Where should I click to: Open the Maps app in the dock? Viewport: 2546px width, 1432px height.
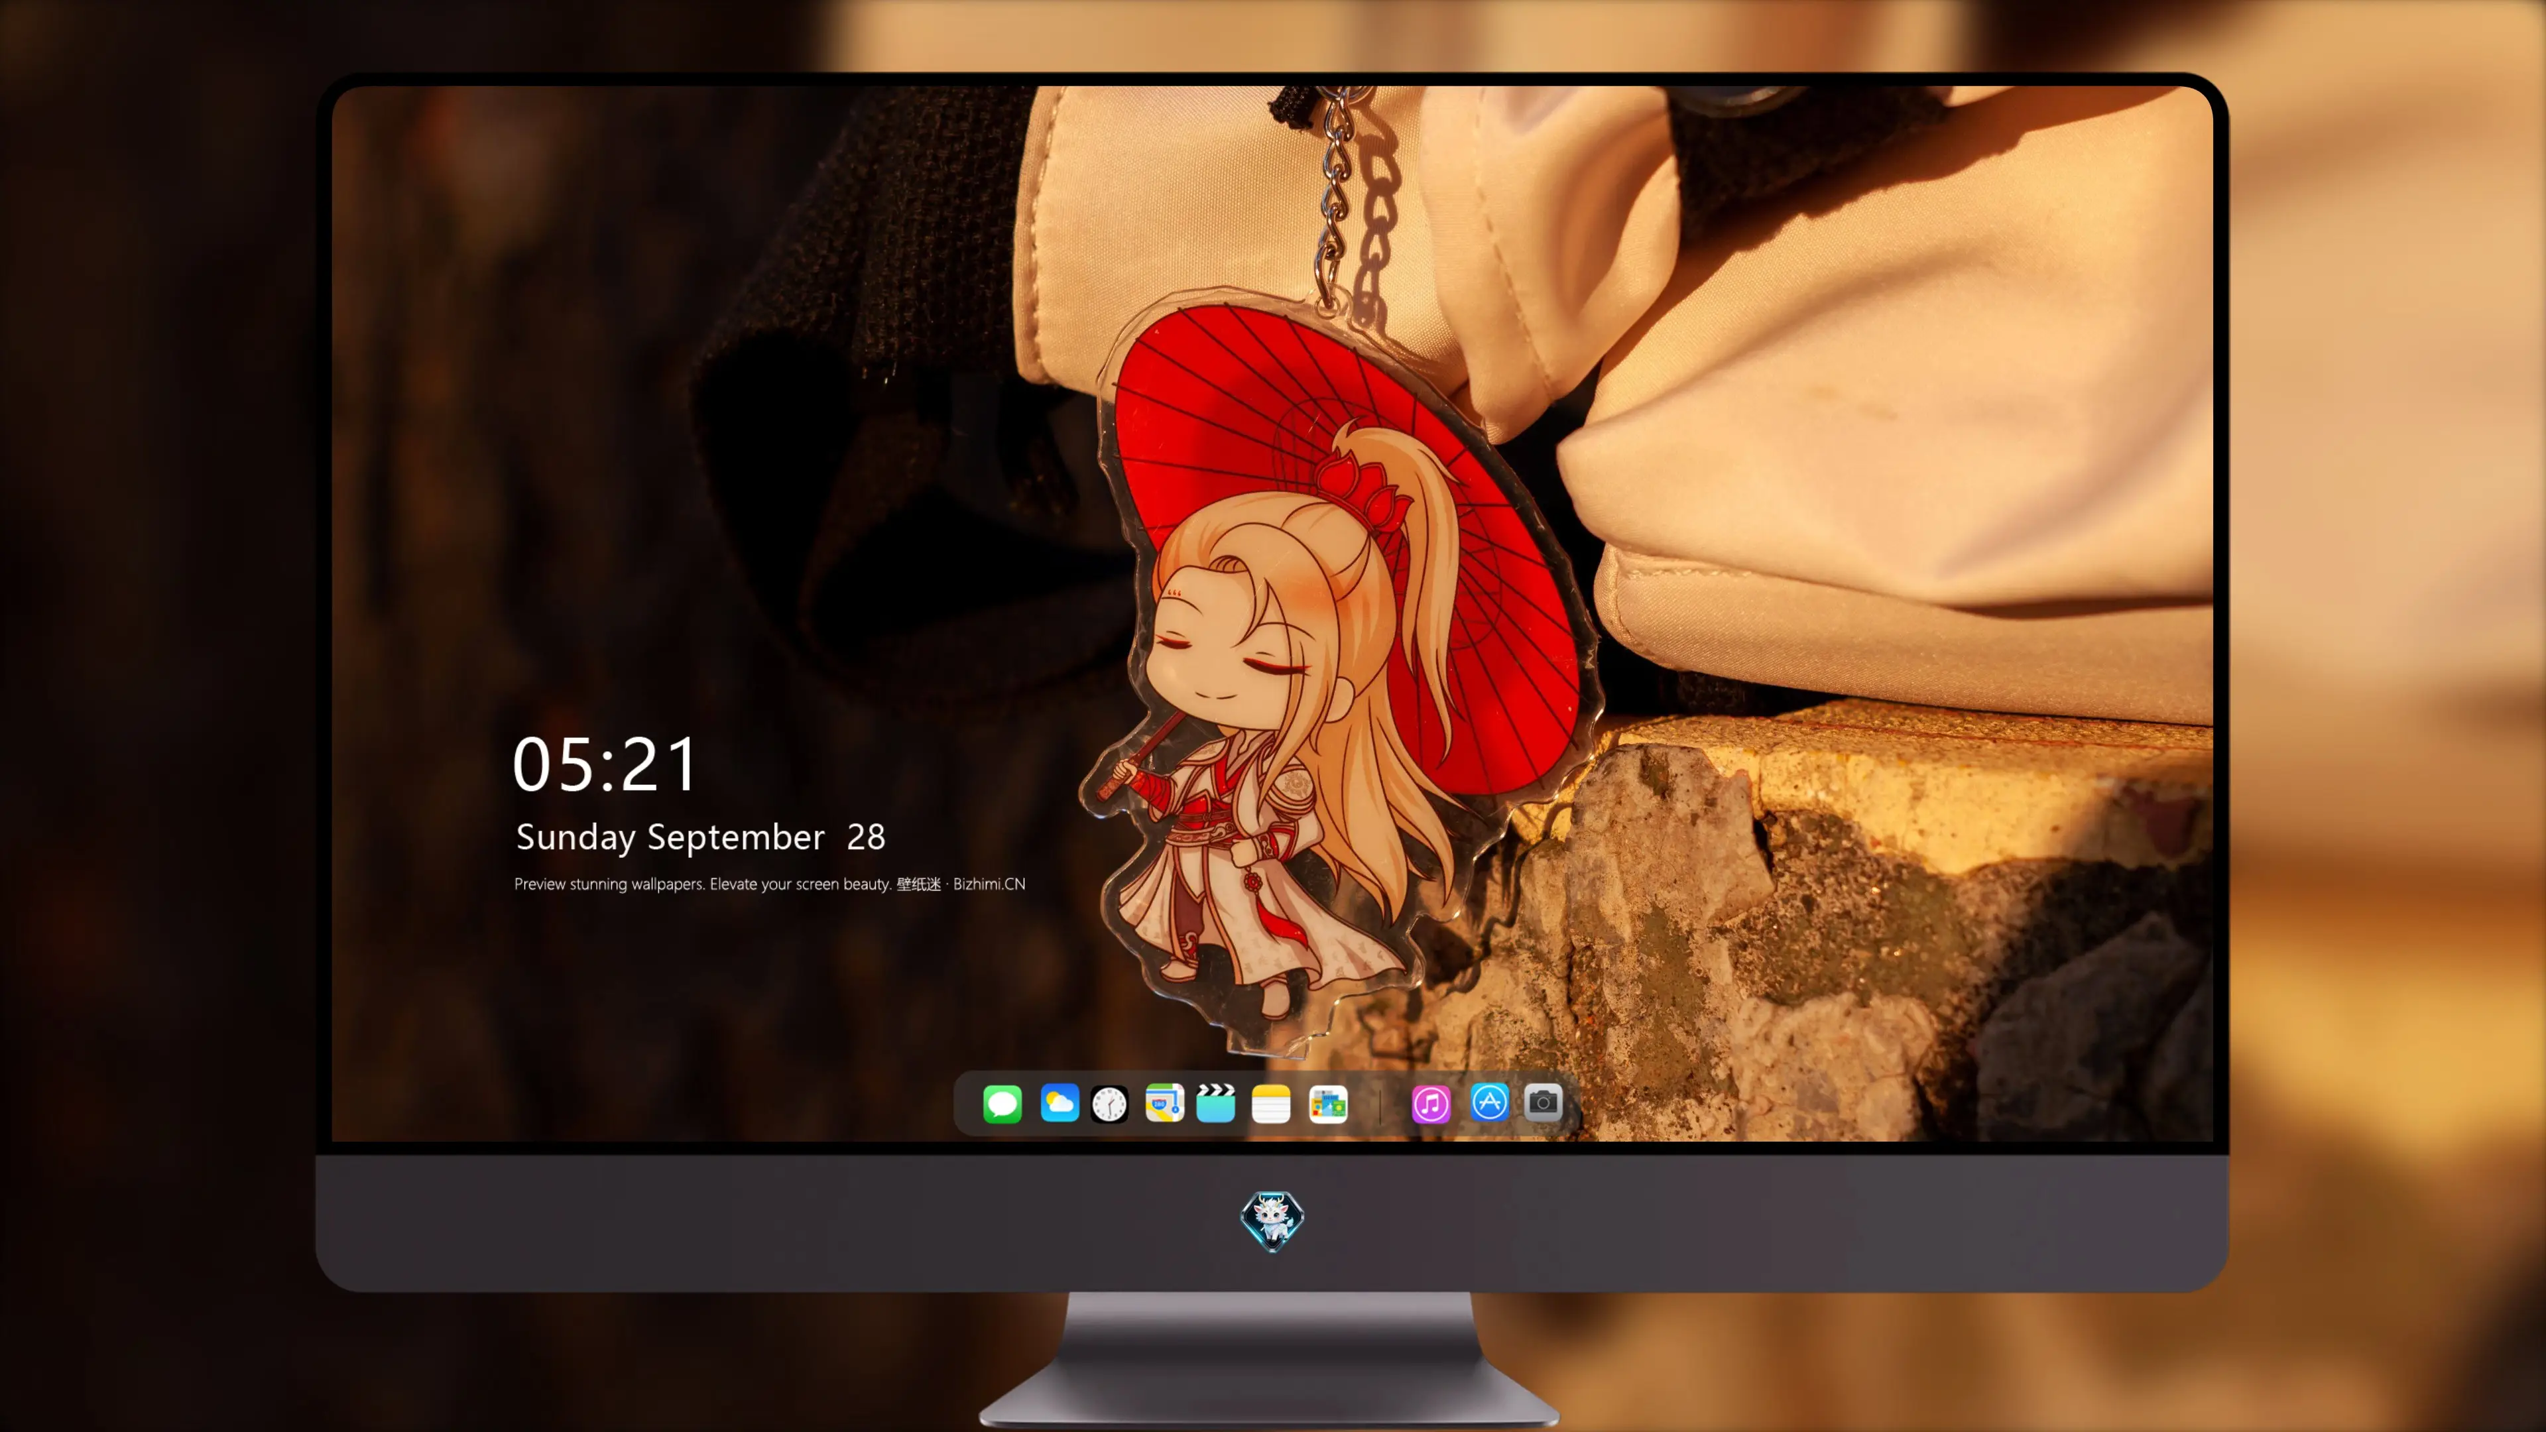1164,1103
